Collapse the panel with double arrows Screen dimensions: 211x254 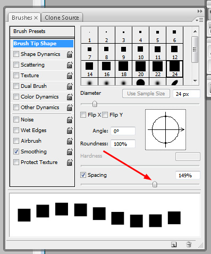point(200,11)
